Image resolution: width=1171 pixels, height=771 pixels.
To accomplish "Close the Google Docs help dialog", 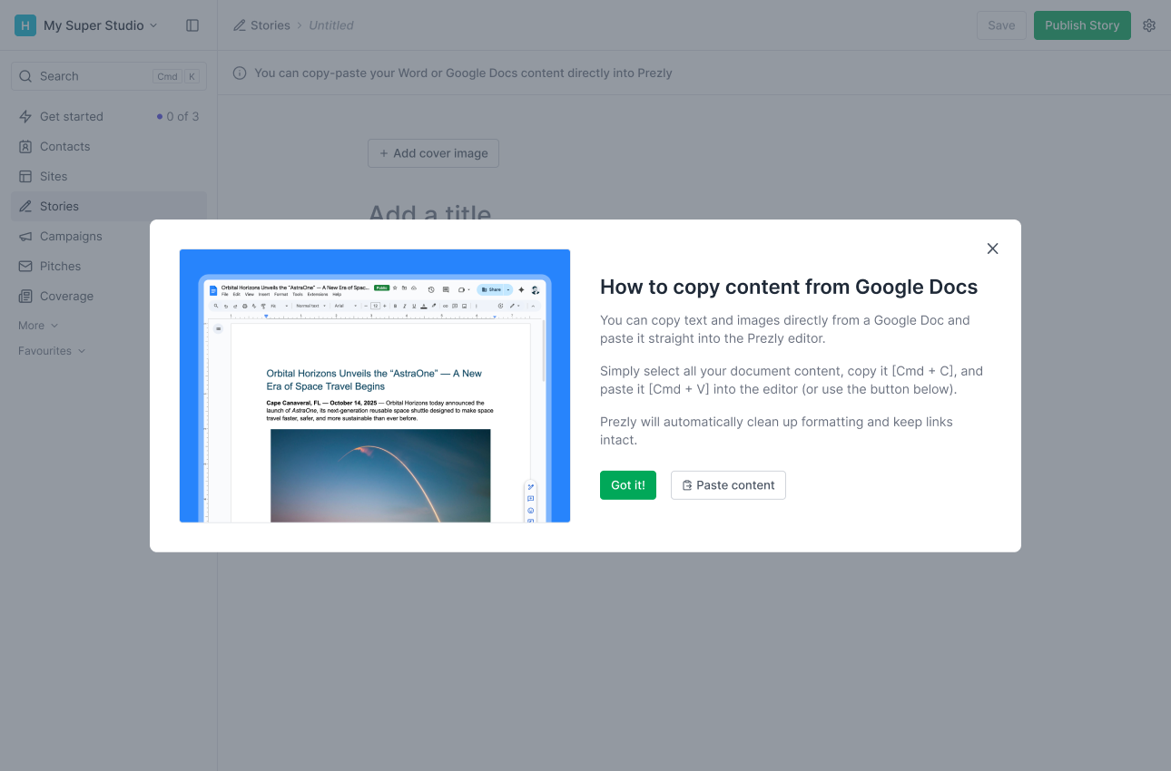I will 992,249.
